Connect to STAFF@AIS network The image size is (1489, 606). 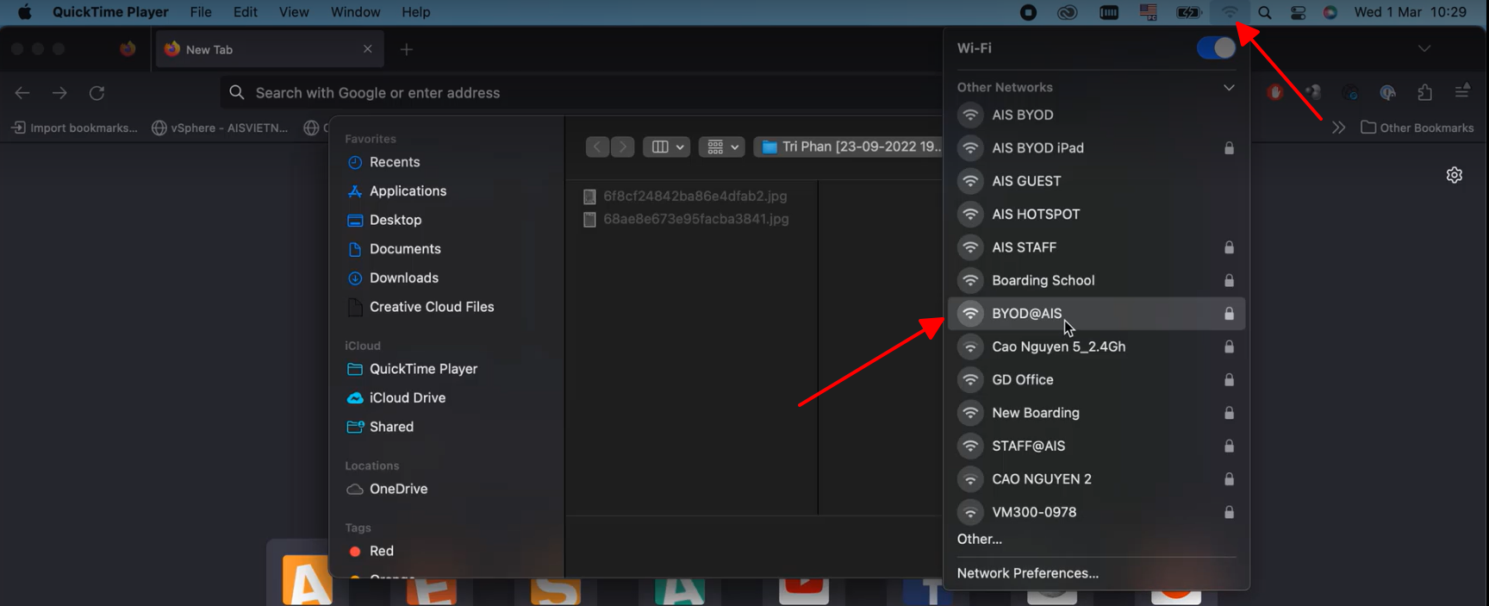point(1096,446)
